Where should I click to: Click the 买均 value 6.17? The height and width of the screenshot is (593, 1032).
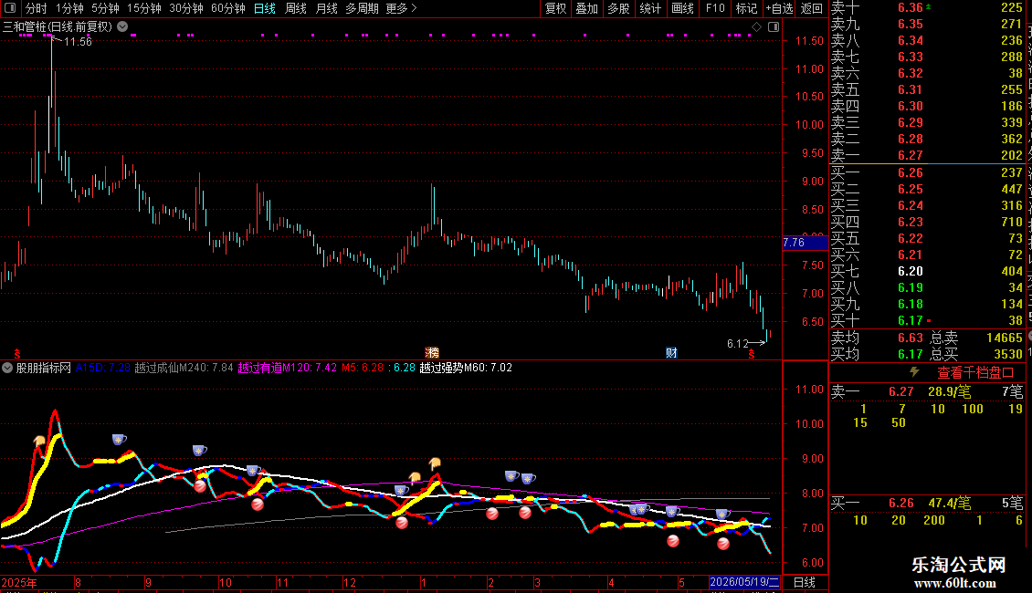coord(911,354)
